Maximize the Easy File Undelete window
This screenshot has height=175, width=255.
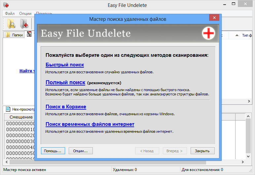[x=234, y=4]
